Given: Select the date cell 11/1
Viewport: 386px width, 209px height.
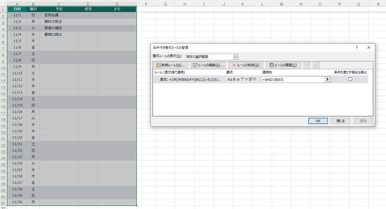Looking at the screenshot, I should click(17, 15).
